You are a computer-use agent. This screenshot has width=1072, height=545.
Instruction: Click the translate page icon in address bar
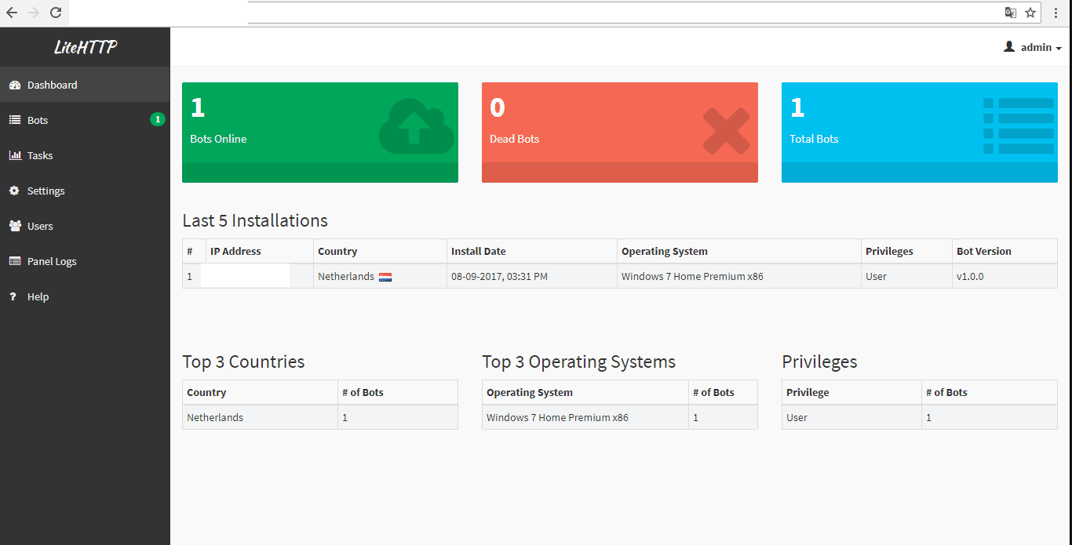pos(1011,13)
